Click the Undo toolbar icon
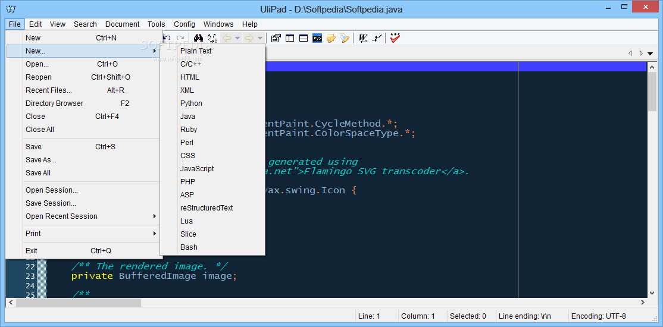This screenshot has width=663, height=327. coord(167,38)
